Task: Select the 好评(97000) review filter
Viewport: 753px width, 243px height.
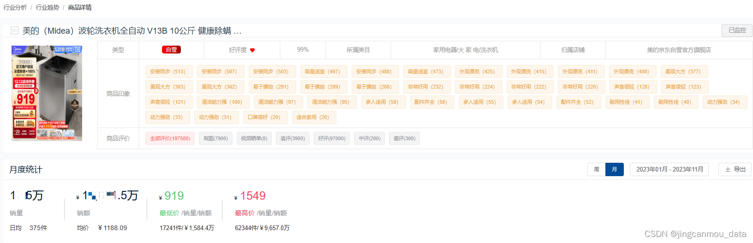Action: tap(332, 138)
